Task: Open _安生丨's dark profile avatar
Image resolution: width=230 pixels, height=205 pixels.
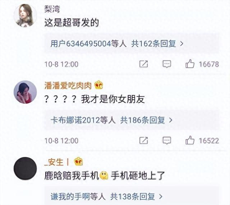Action: (25, 169)
